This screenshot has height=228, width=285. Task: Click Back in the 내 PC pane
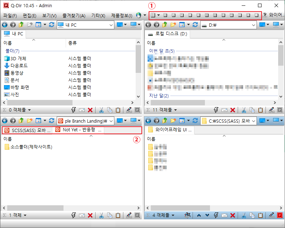coord(5,25)
